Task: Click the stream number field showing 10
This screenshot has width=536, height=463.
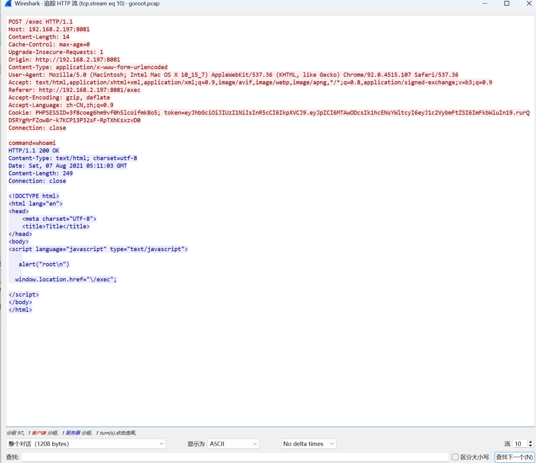Action: (x=519, y=444)
